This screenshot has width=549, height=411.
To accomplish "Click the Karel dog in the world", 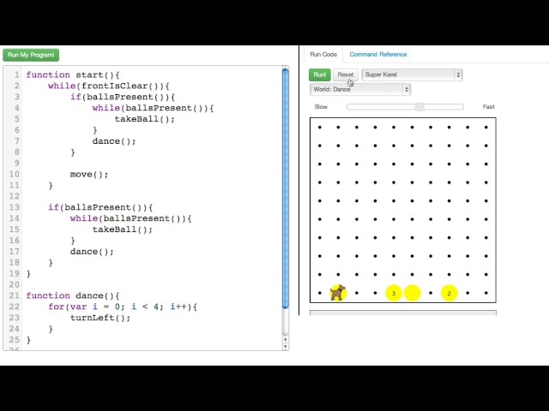I will 338,293.
